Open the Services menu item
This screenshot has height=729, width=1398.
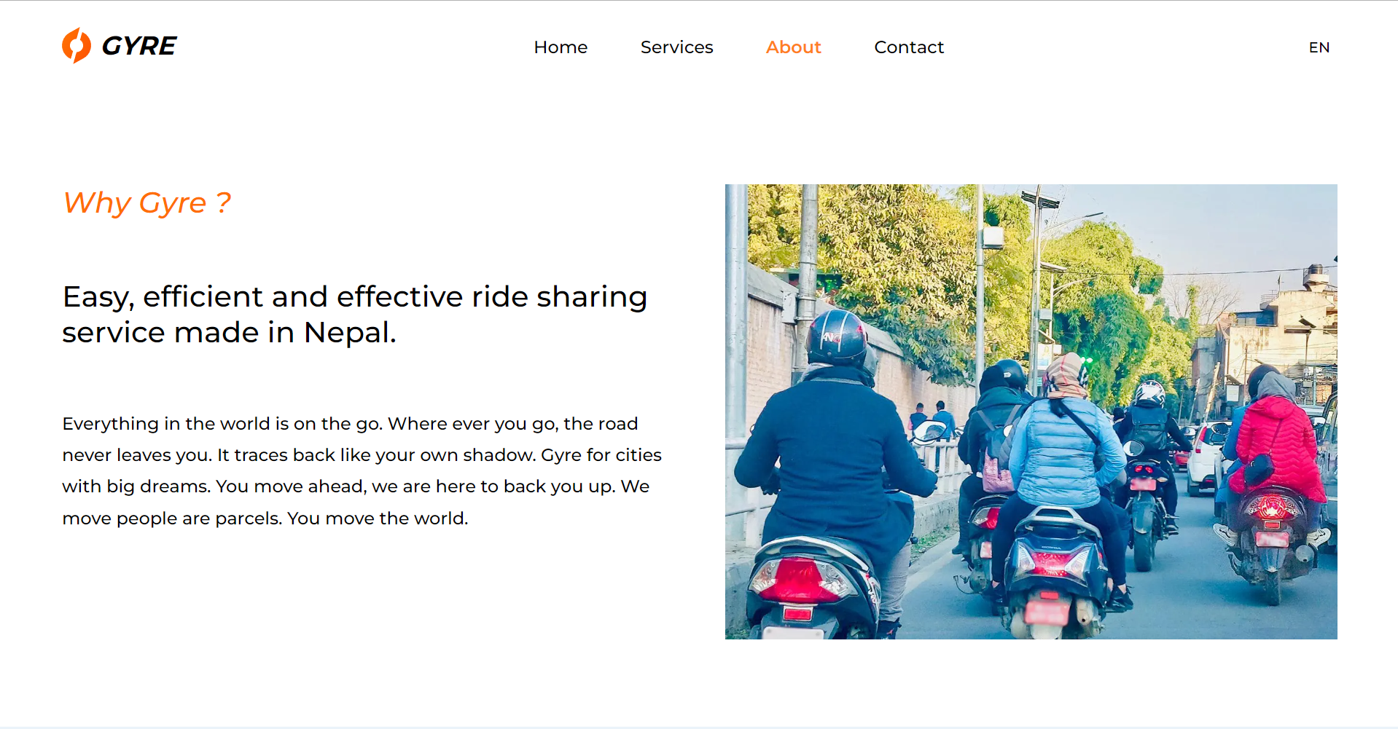pyautogui.click(x=676, y=47)
